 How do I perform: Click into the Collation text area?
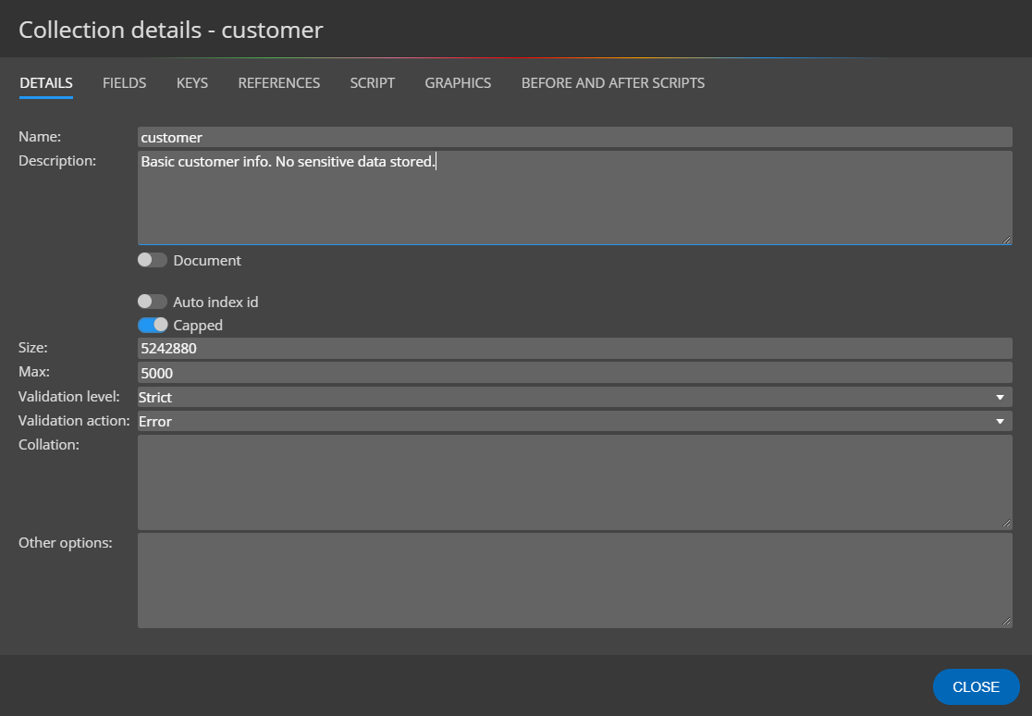(574, 482)
